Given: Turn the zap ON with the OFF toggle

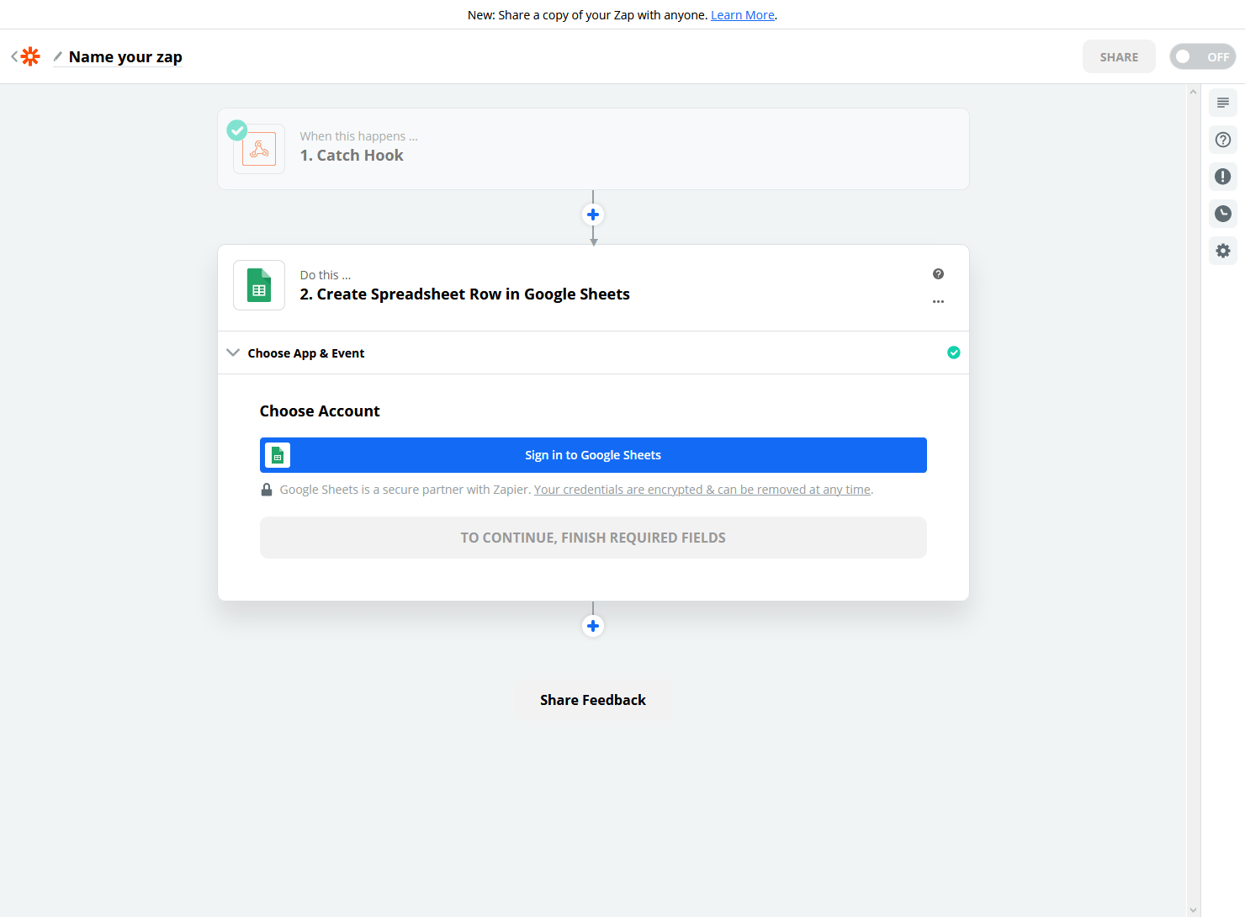Looking at the screenshot, I should (1202, 56).
